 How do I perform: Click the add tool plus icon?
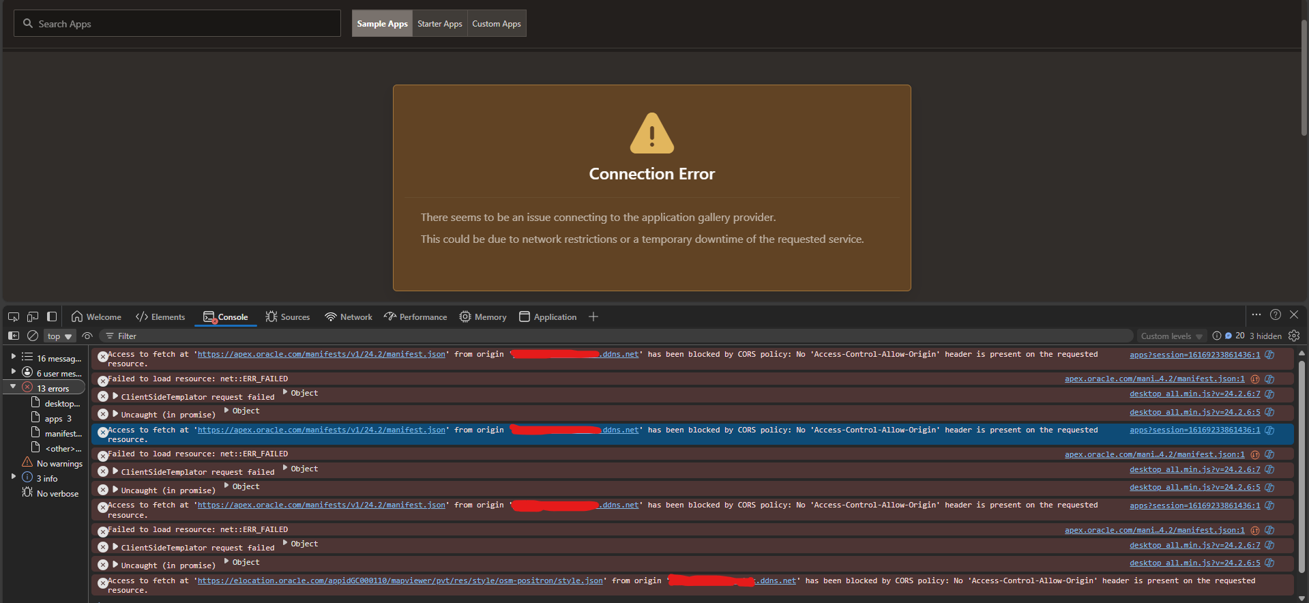point(593,317)
